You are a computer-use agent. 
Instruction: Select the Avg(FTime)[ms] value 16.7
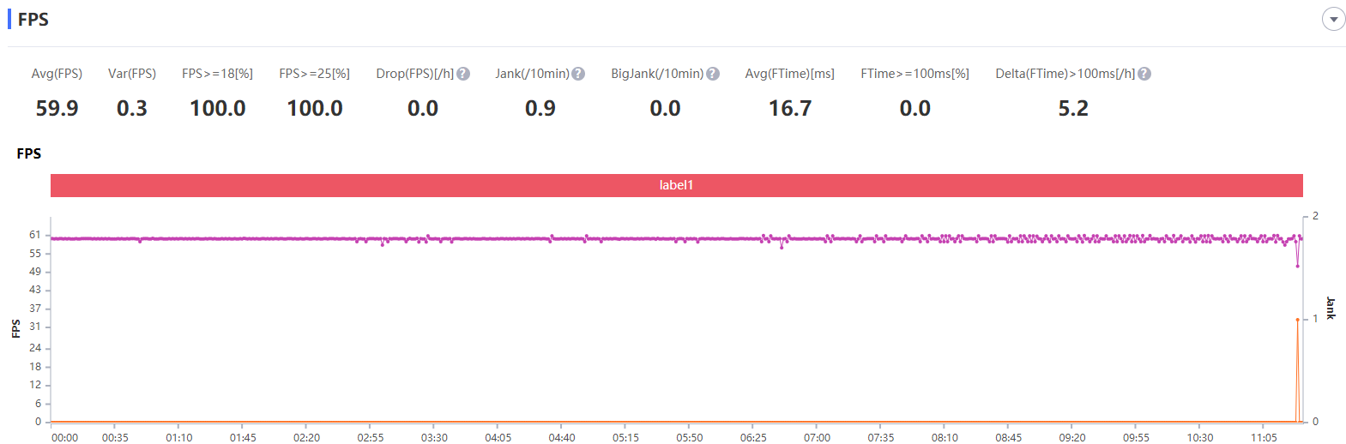click(789, 109)
